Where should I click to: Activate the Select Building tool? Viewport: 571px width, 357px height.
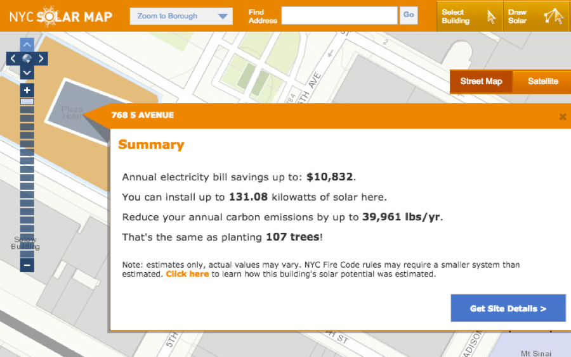pos(469,16)
